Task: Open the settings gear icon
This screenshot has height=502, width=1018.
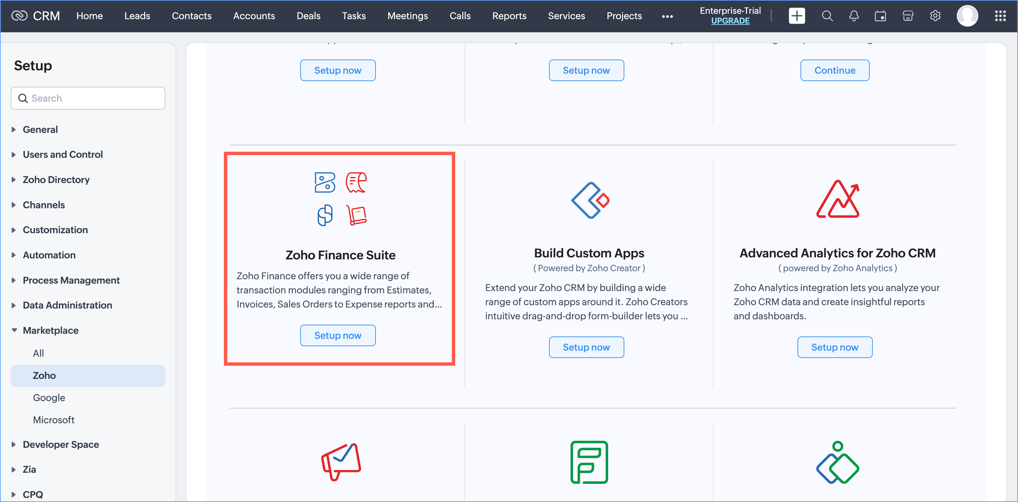Action: pos(935,16)
